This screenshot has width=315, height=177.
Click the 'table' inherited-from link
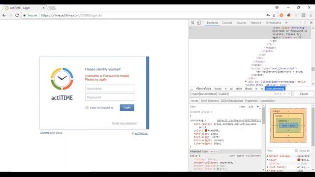213,151
